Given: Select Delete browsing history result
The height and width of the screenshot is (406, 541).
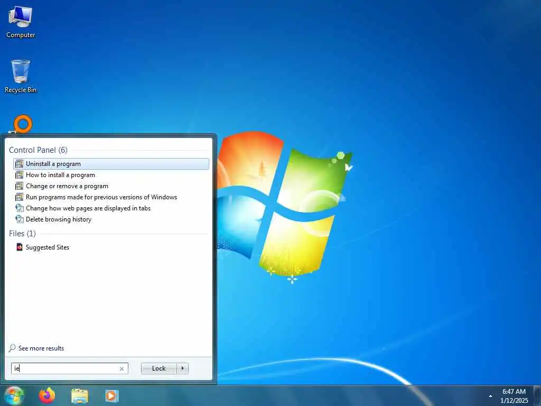Looking at the screenshot, I should 111,219.
